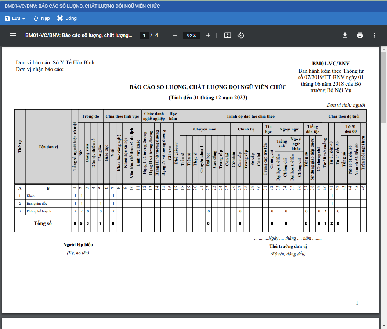Click the PDF document title in toolbar
Screen dimensions: 387x329
[x=79, y=35]
